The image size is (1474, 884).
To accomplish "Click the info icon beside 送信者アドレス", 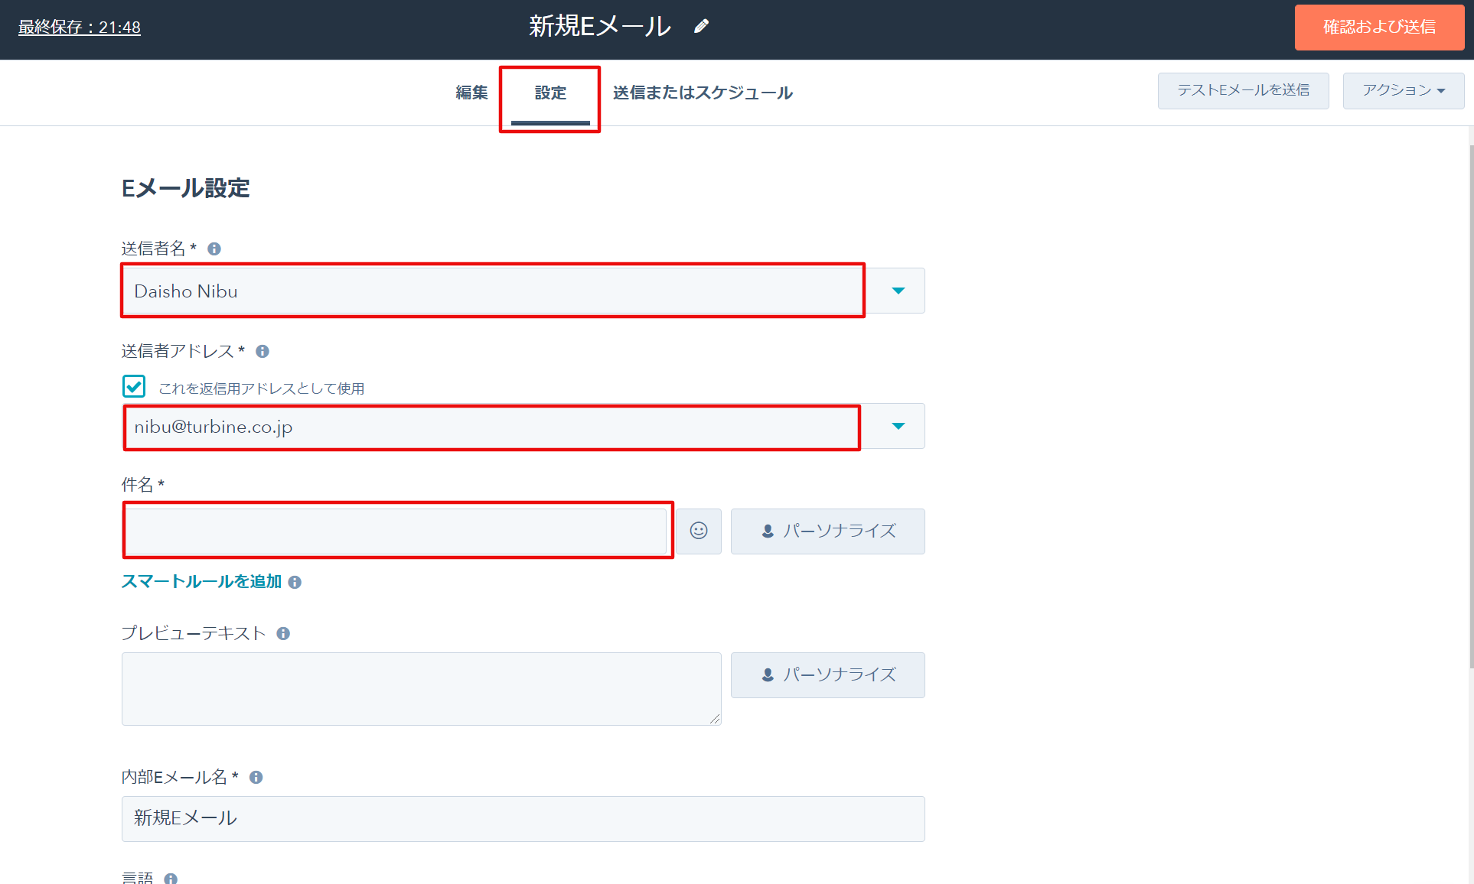I will [x=263, y=351].
